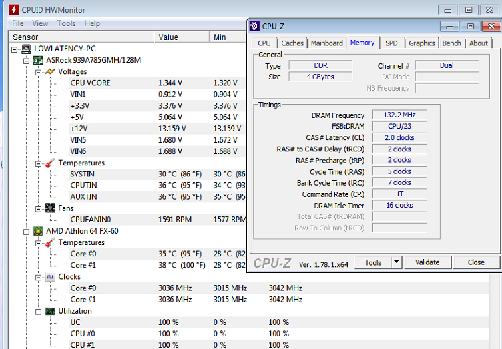Switch to the Bench tab
This screenshot has width=502, height=349.
pyautogui.click(x=451, y=43)
